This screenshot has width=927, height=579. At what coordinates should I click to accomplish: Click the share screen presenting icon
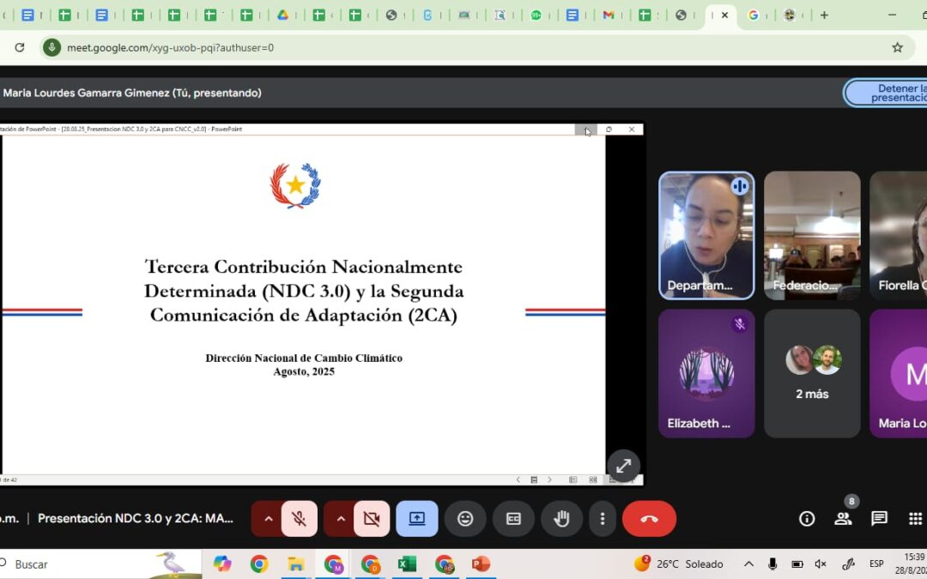click(x=417, y=519)
